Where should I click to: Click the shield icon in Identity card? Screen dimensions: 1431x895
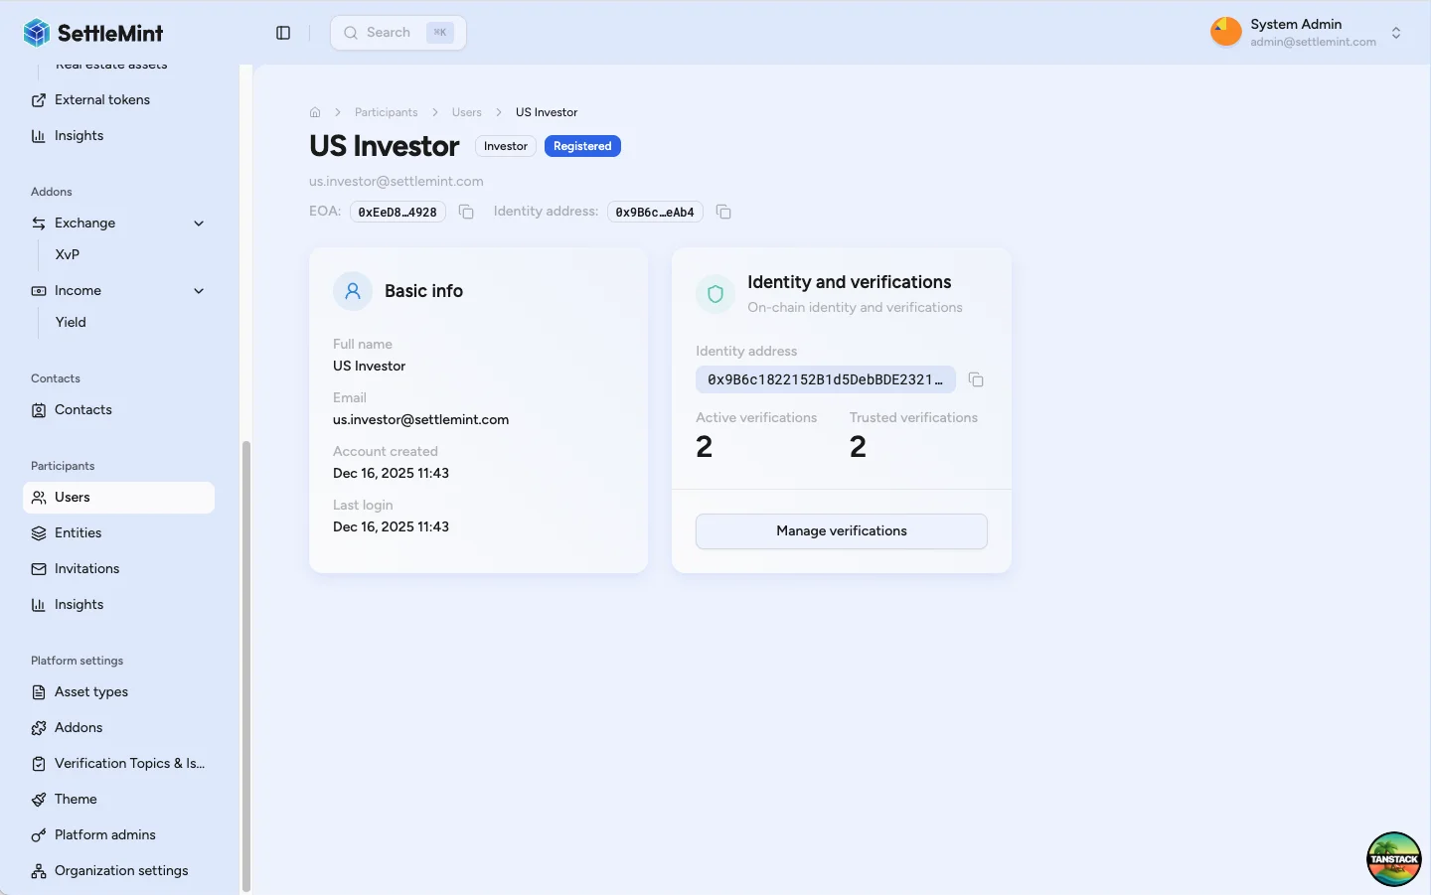coord(715,294)
